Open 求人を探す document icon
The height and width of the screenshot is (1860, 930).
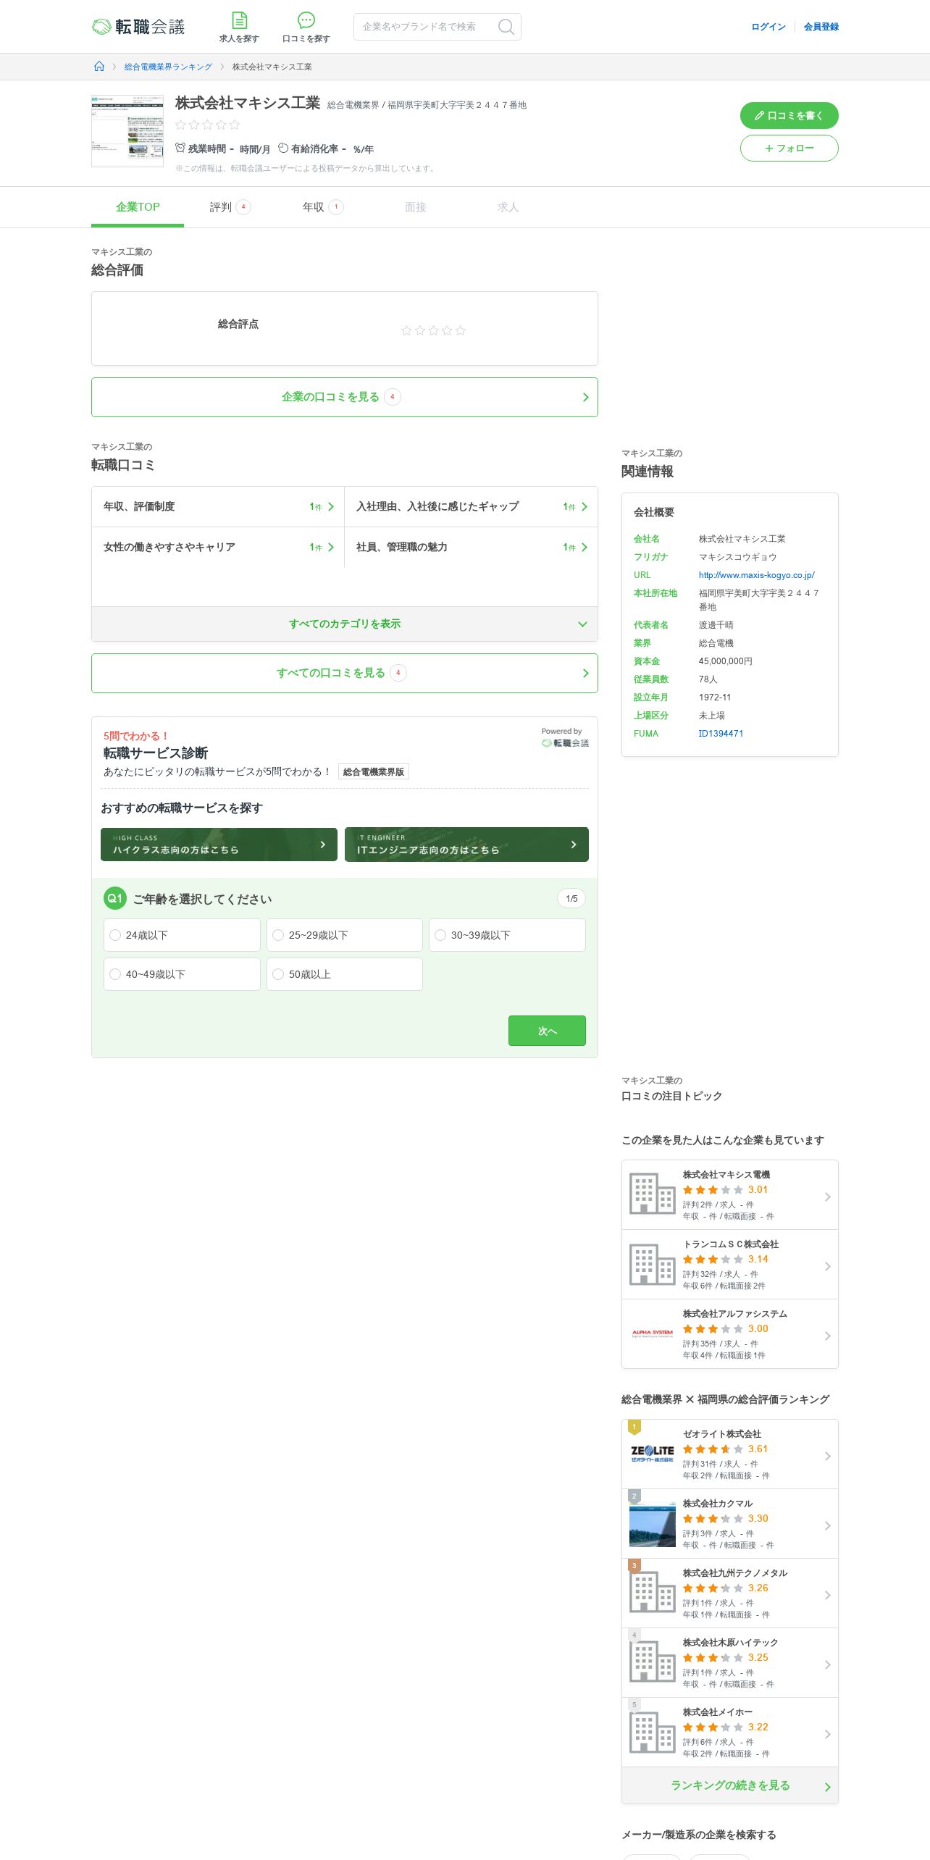(239, 20)
